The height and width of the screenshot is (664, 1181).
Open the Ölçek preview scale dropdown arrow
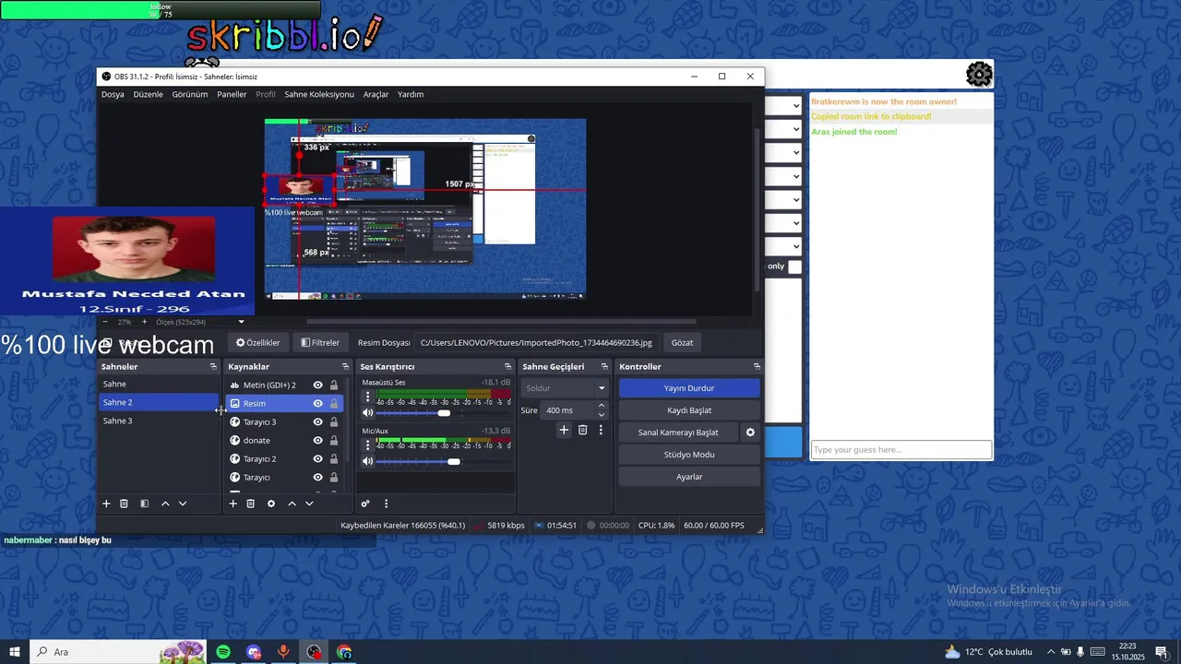coord(242,322)
